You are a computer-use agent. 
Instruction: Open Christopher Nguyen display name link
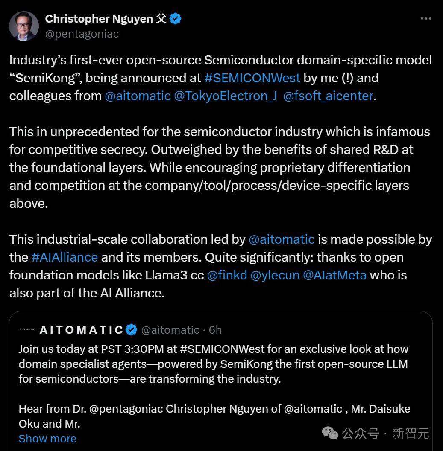(100, 19)
